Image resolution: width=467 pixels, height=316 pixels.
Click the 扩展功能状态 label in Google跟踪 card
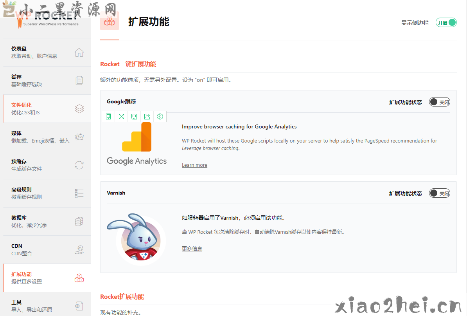coord(405,102)
